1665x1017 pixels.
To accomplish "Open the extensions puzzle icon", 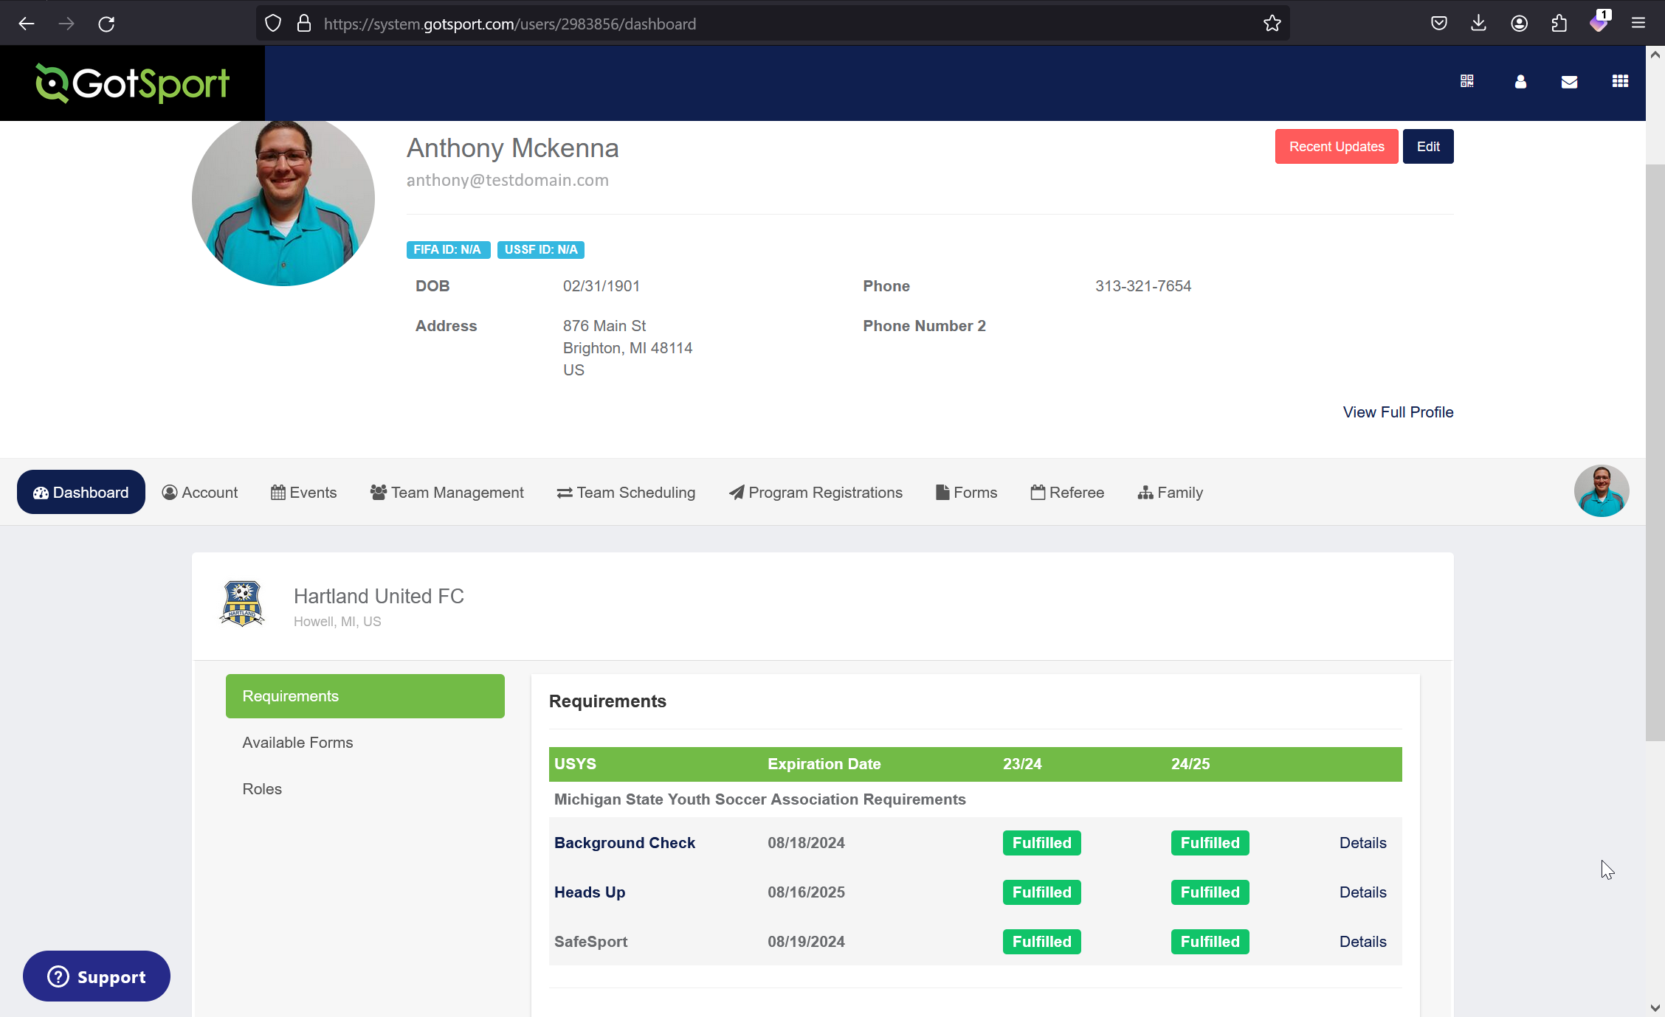I will pos(1559,24).
